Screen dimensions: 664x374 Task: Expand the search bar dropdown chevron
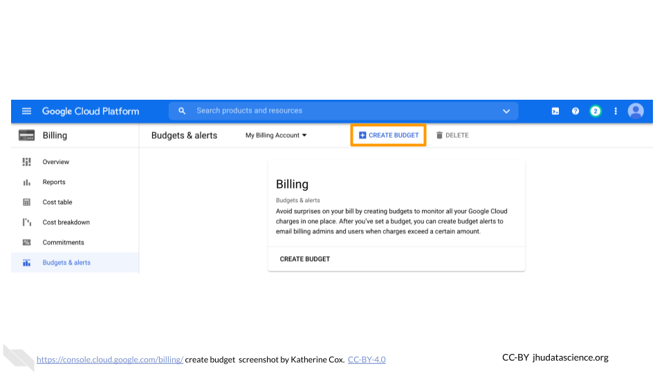coord(506,111)
